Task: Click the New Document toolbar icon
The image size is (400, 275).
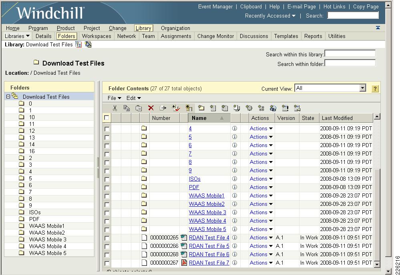Action: (x=213, y=108)
